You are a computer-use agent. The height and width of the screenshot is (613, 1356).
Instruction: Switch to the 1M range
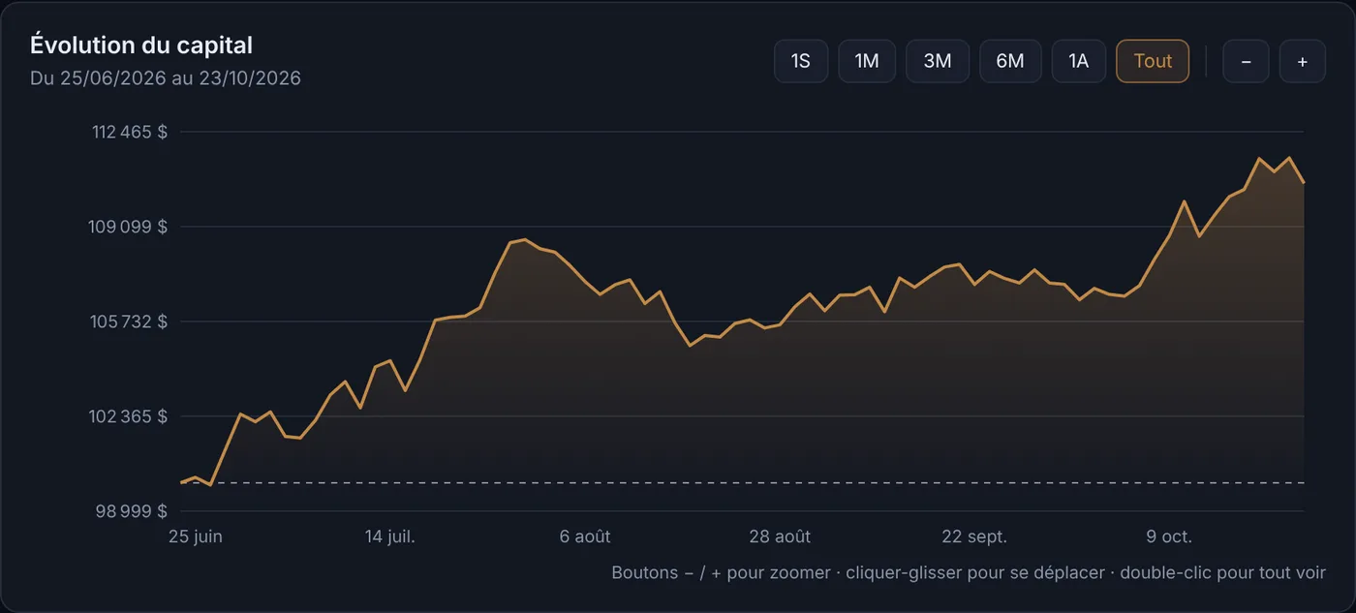(x=867, y=61)
